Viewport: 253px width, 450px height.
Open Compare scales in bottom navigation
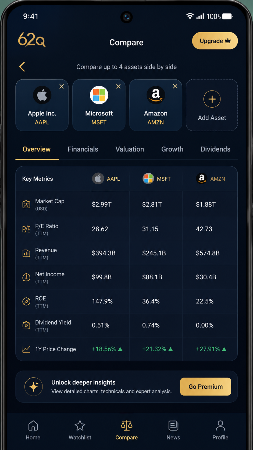126,430
